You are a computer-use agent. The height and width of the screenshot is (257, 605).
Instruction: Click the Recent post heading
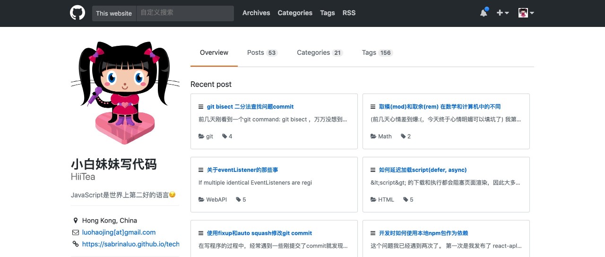click(x=211, y=85)
